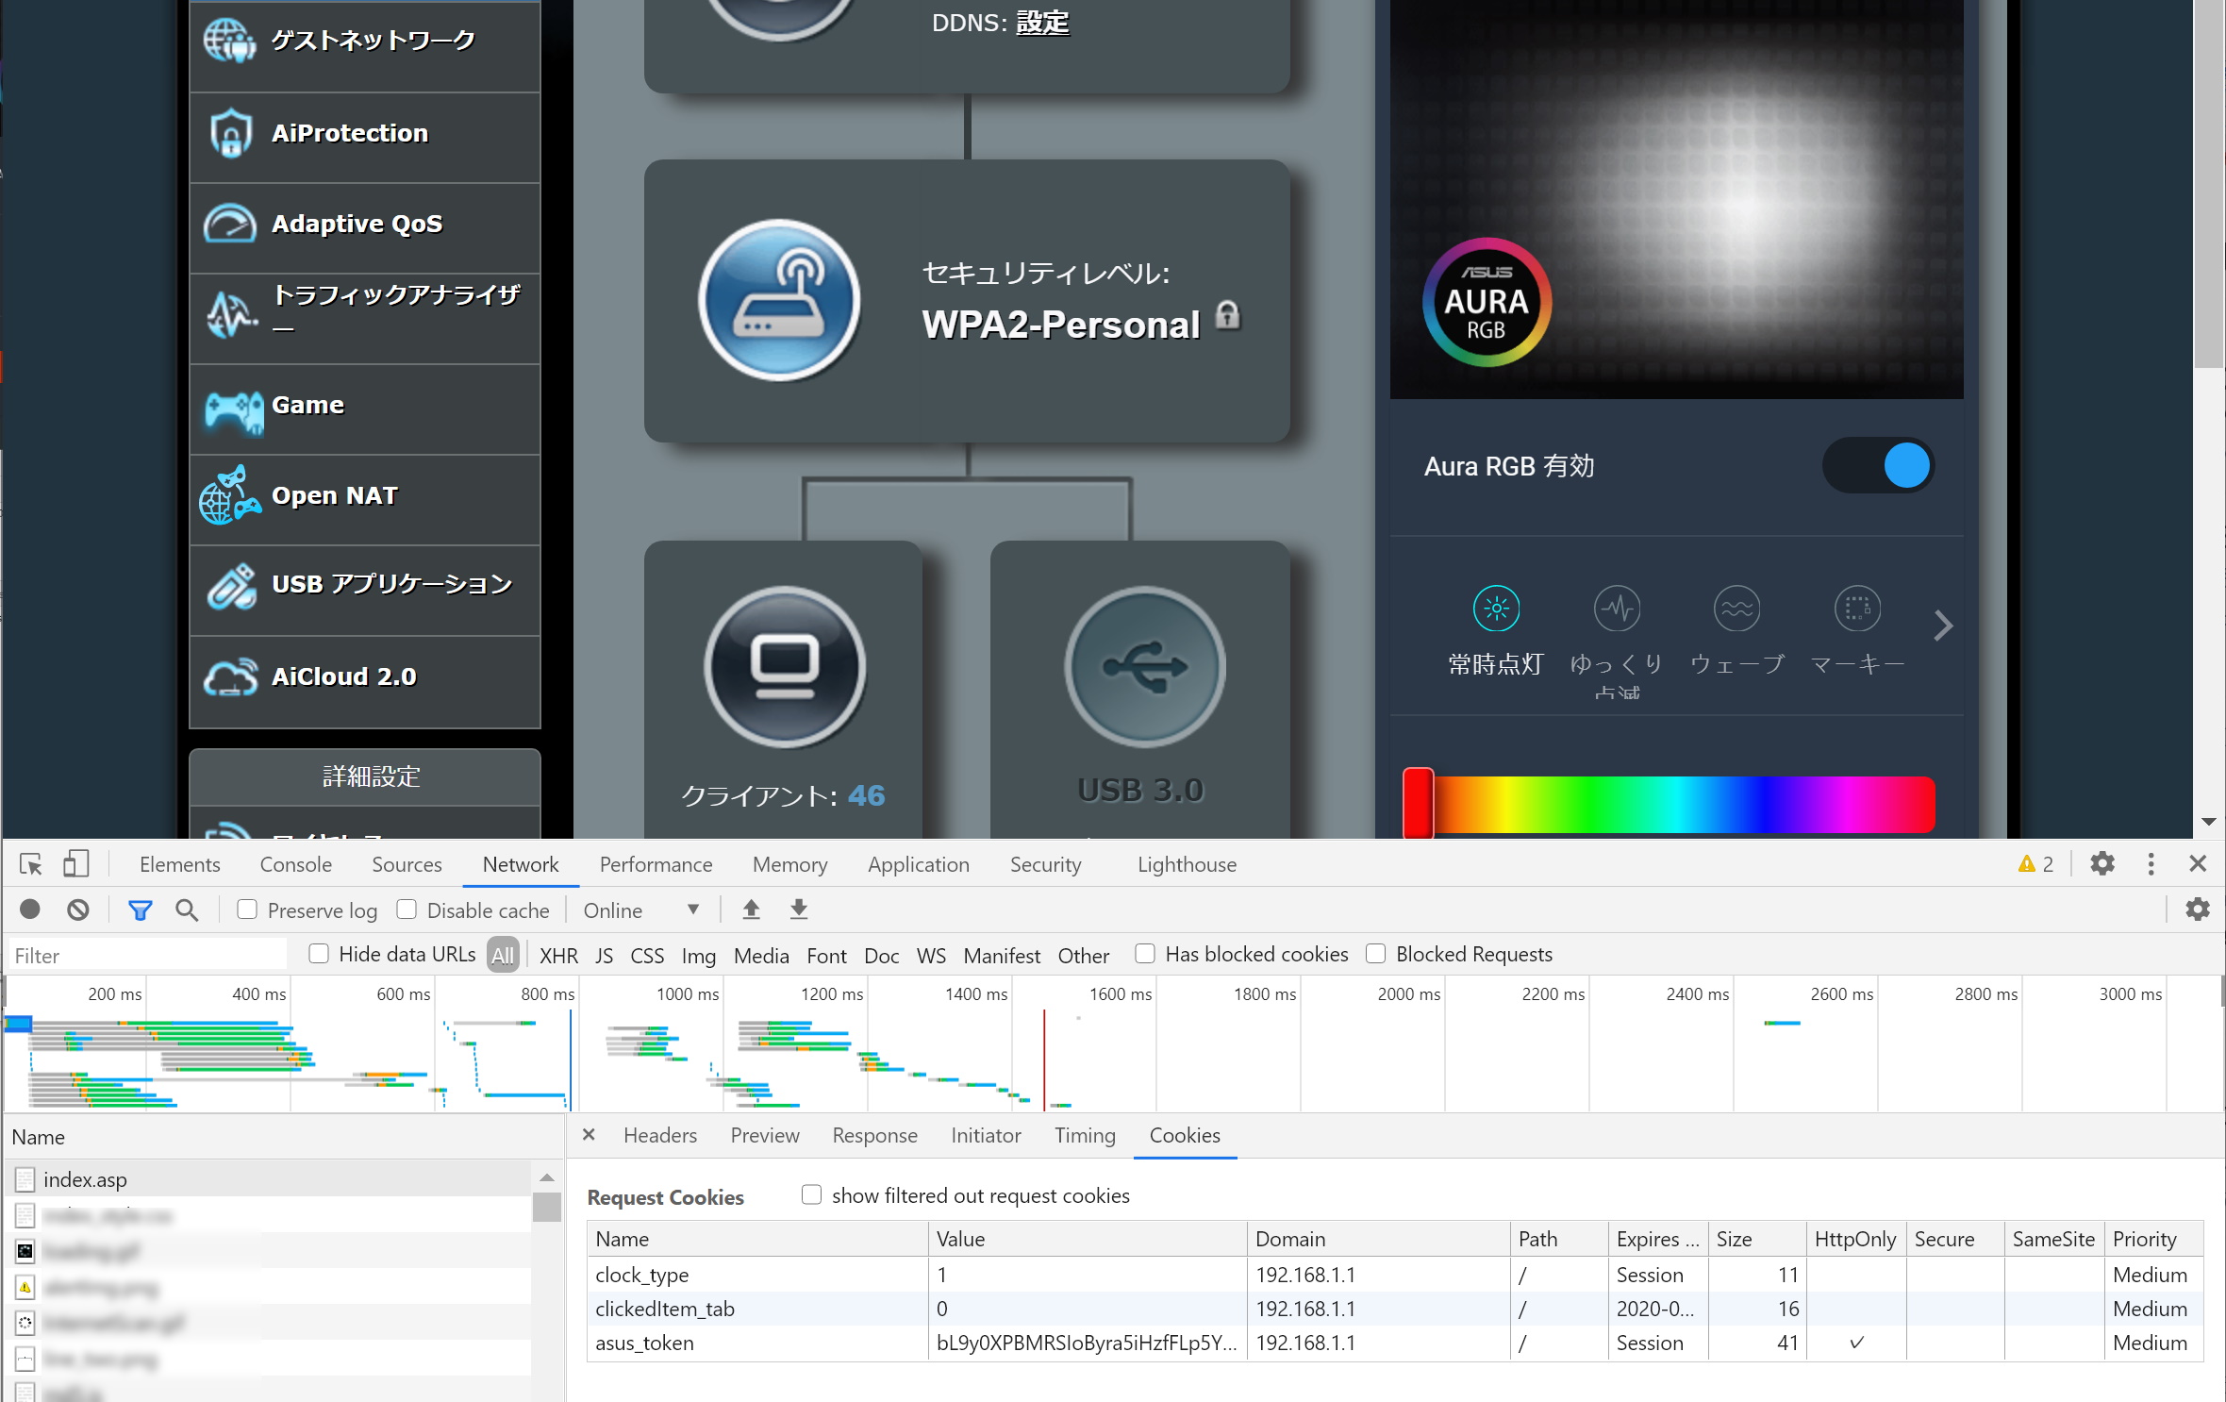Open DevTools settings gear icon
This screenshot has width=2226, height=1402.
[2102, 864]
